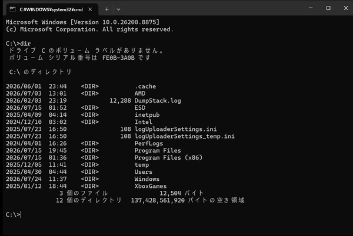Click the Windows version text line
353x236 pixels.
point(82,22)
